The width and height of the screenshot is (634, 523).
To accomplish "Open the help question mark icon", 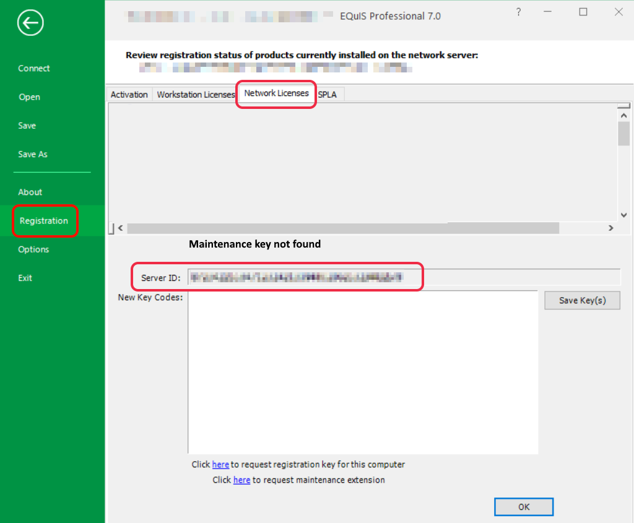I will coord(518,12).
